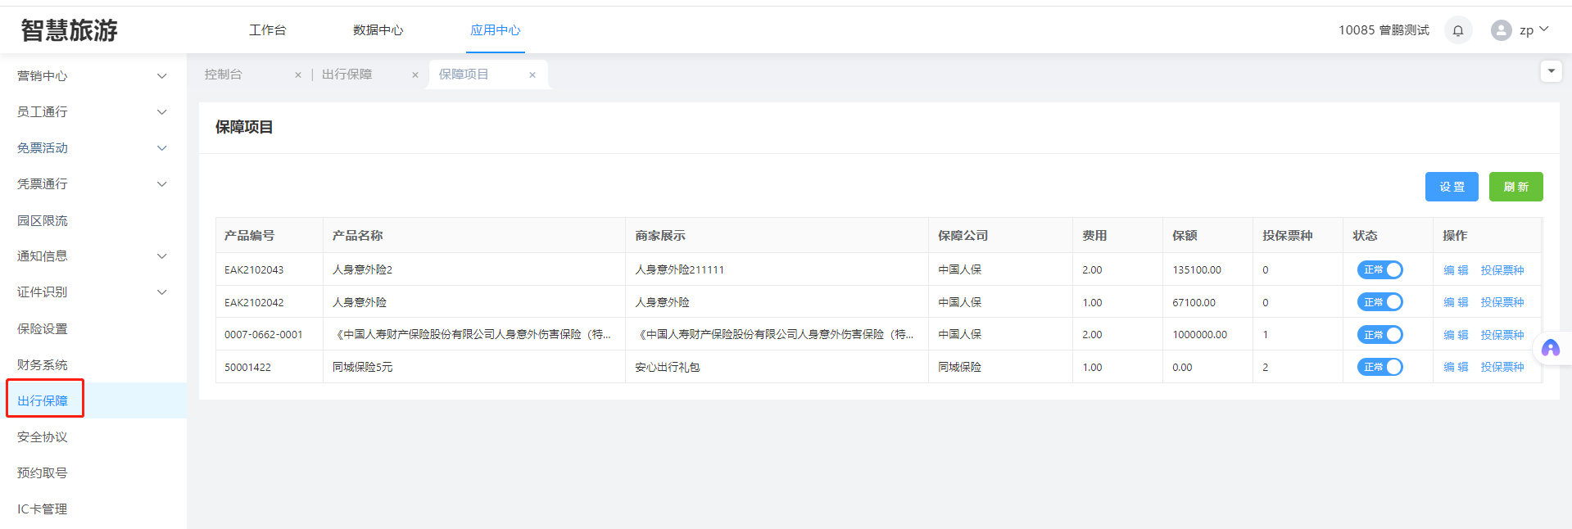Image resolution: width=1572 pixels, height=529 pixels.
Task: Click the user avatar icon
Action: point(1501,30)
